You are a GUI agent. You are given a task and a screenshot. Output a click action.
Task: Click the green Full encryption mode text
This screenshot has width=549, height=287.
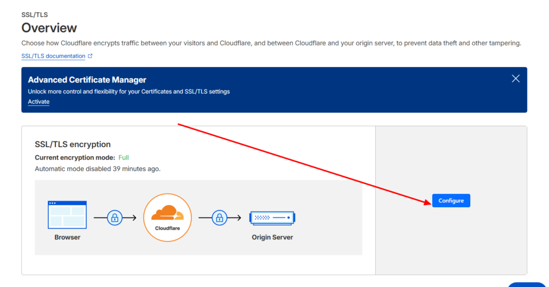[123, 157]
